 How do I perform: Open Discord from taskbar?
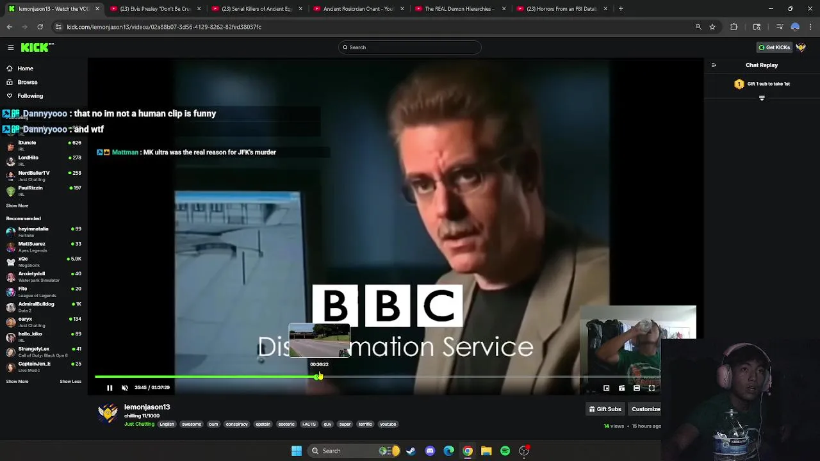tap(430, 451)
